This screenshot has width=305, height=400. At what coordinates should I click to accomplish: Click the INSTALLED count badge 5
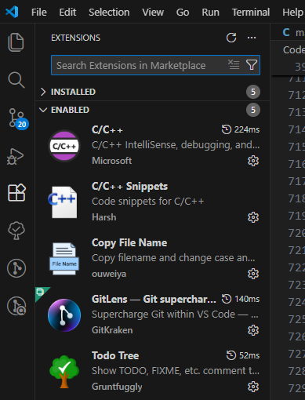click(x=253, y=92)
